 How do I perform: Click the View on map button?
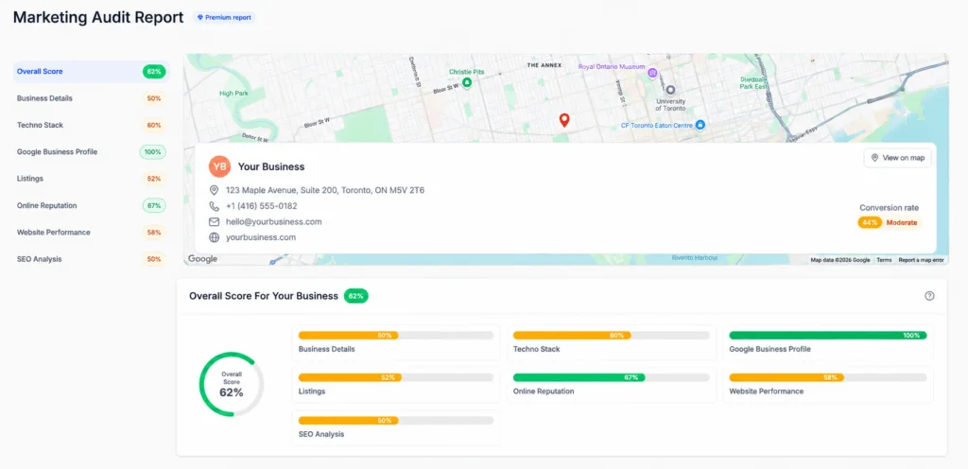tap(897, 158)
